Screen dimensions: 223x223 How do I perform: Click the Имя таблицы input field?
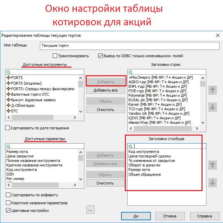130,46
